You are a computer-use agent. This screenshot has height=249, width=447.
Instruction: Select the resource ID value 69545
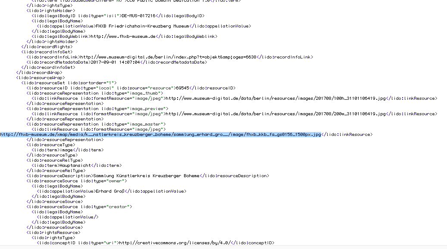[x=182, y=88]
